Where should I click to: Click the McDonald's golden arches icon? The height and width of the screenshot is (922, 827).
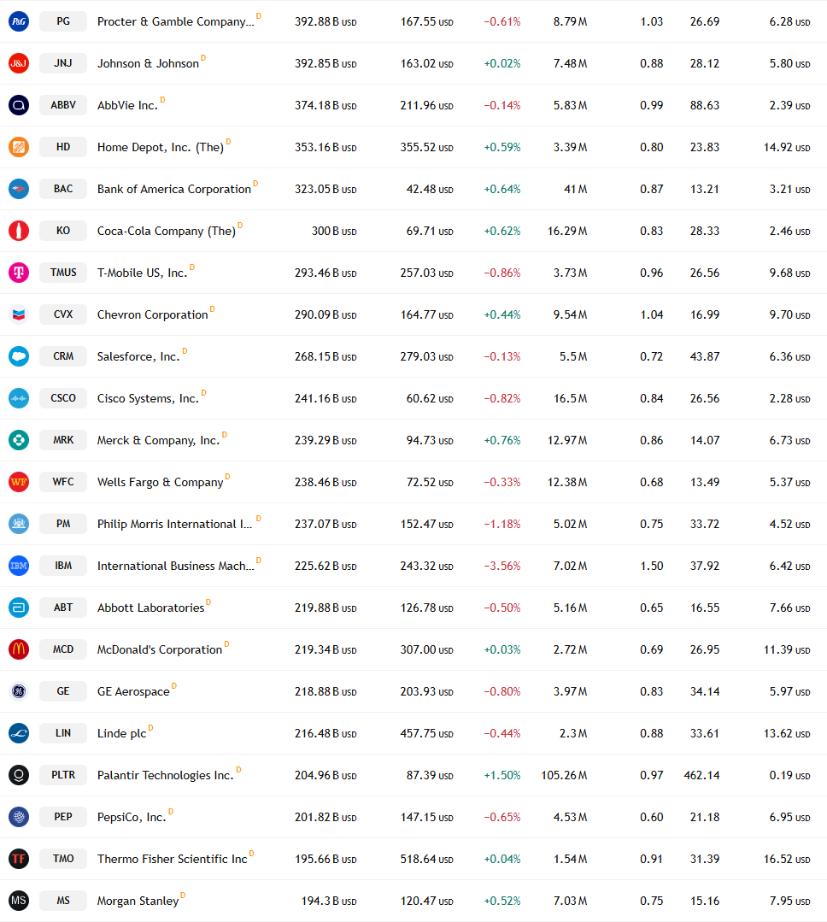[x=19, y=649]
